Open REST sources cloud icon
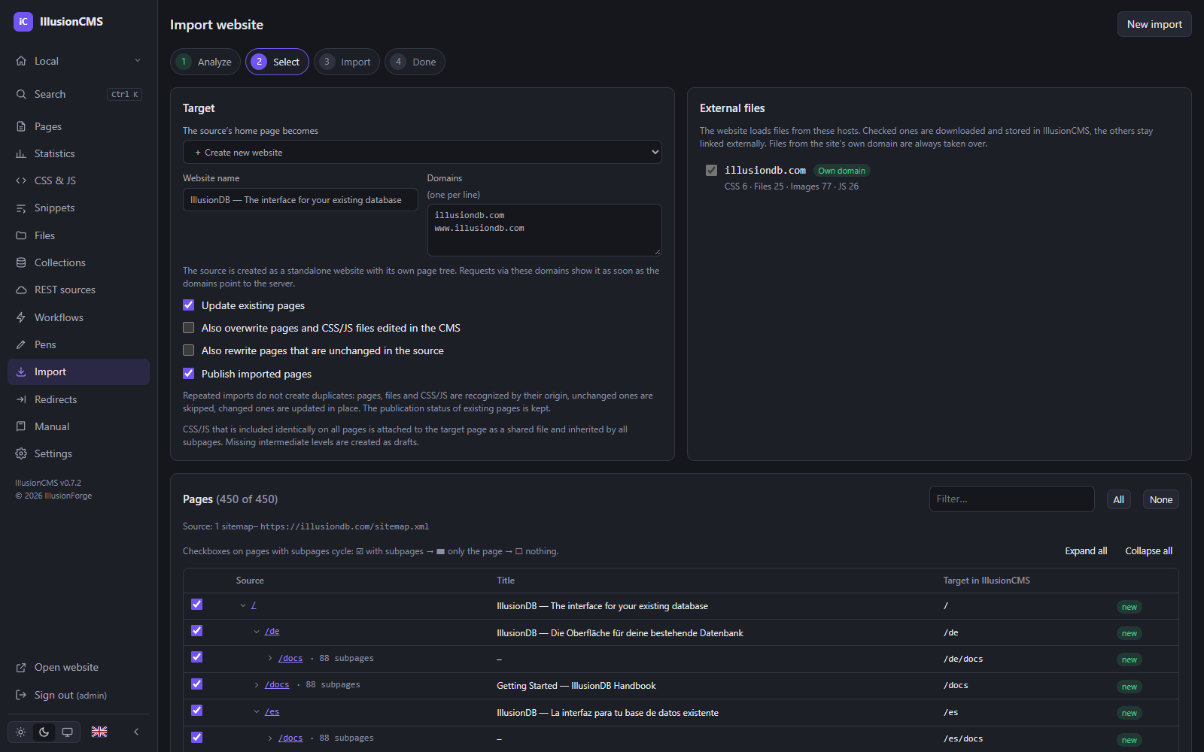This screenshot has height=752, width=1204. click(x=21, y=290)
